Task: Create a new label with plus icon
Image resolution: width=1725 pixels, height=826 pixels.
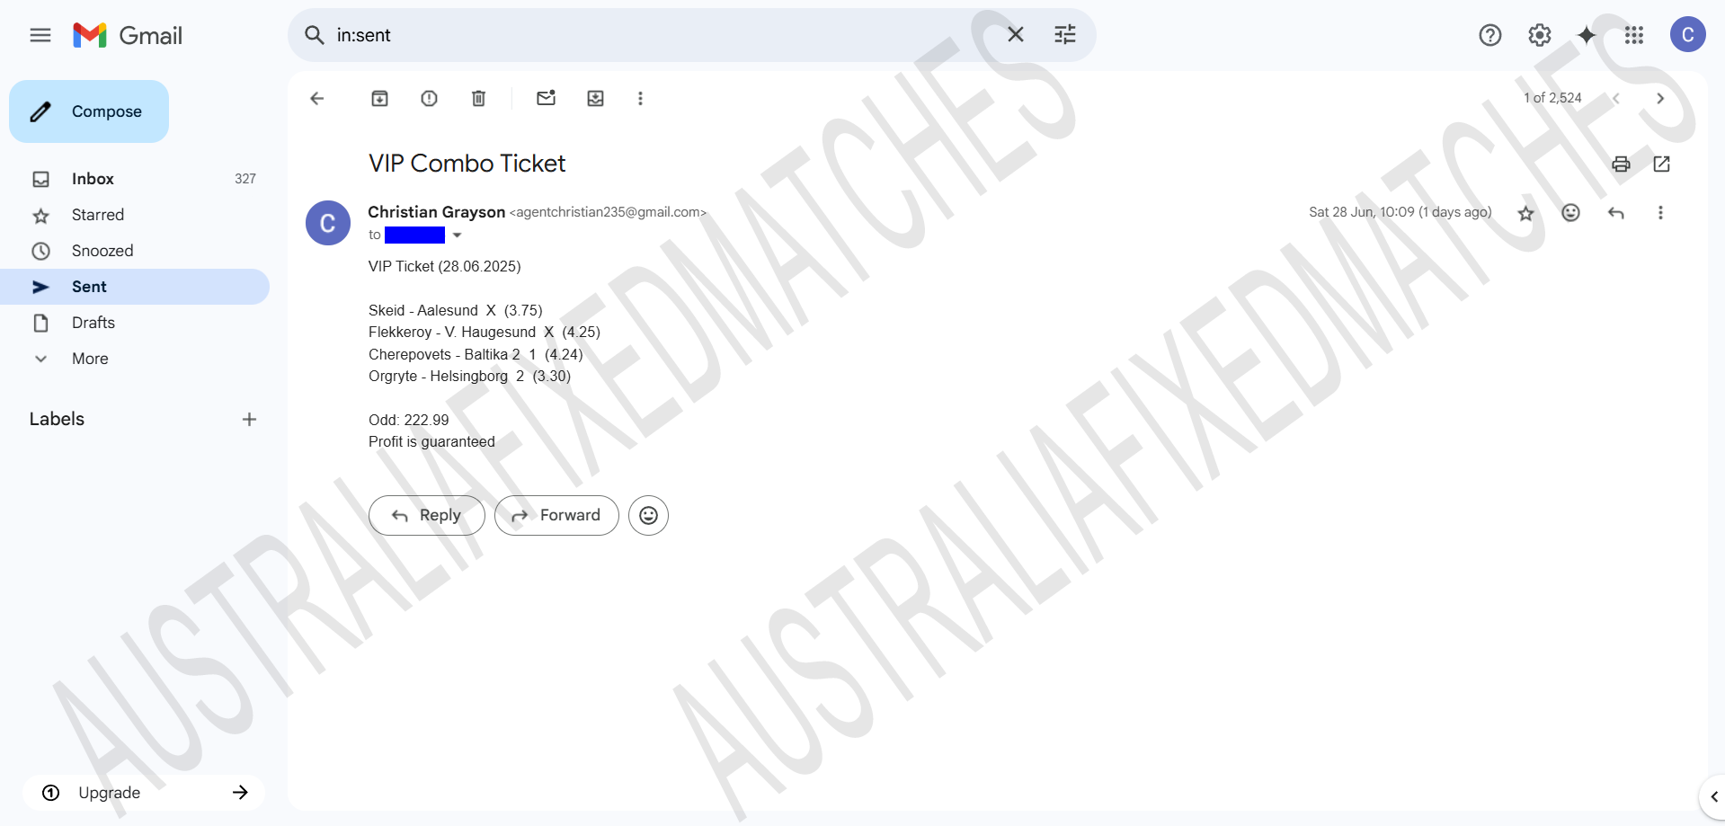Action: pyautogui.click(x=249, y=420)
